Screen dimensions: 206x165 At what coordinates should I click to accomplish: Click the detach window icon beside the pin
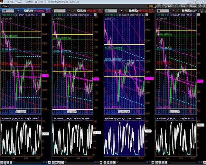(204, 6)
